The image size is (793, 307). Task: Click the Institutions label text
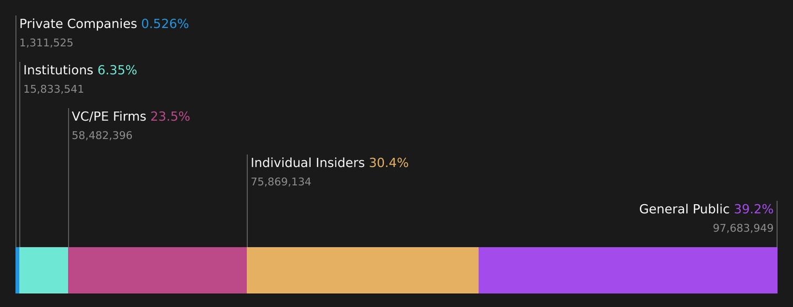(58, 70)
